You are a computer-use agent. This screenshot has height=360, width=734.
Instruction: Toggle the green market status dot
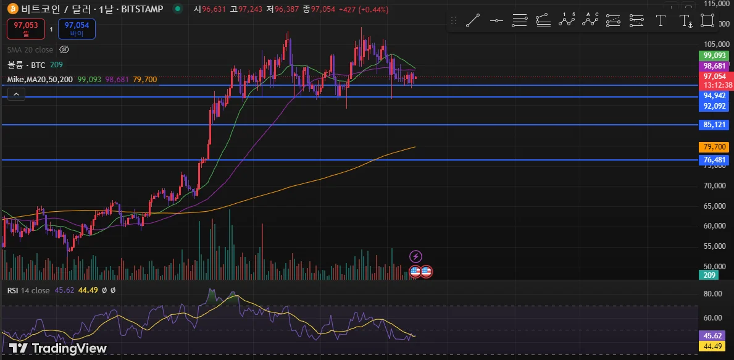point(177,9)
